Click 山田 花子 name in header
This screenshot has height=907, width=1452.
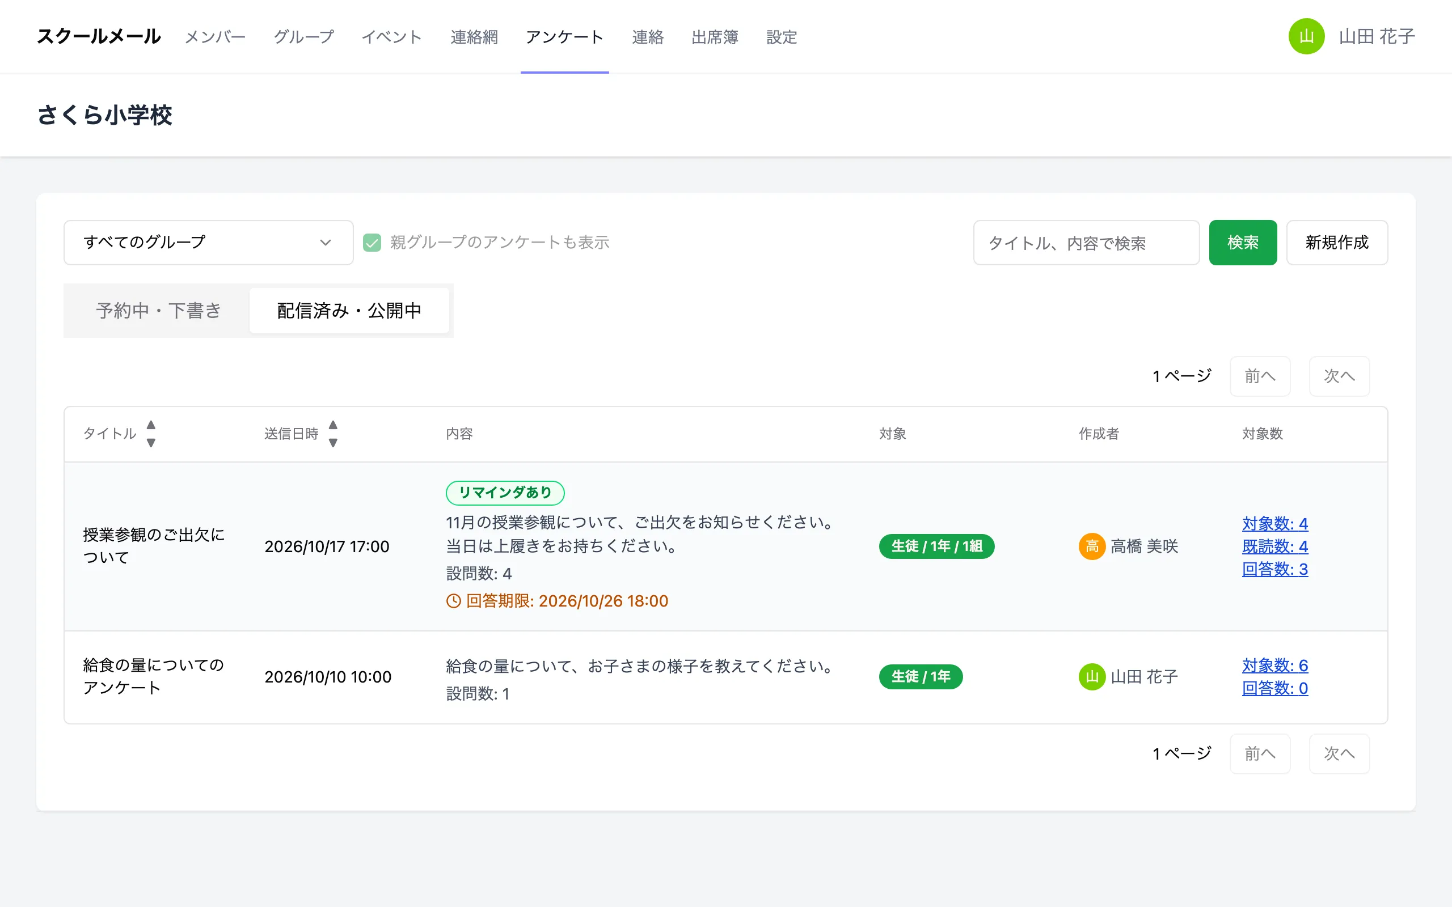1377,37
